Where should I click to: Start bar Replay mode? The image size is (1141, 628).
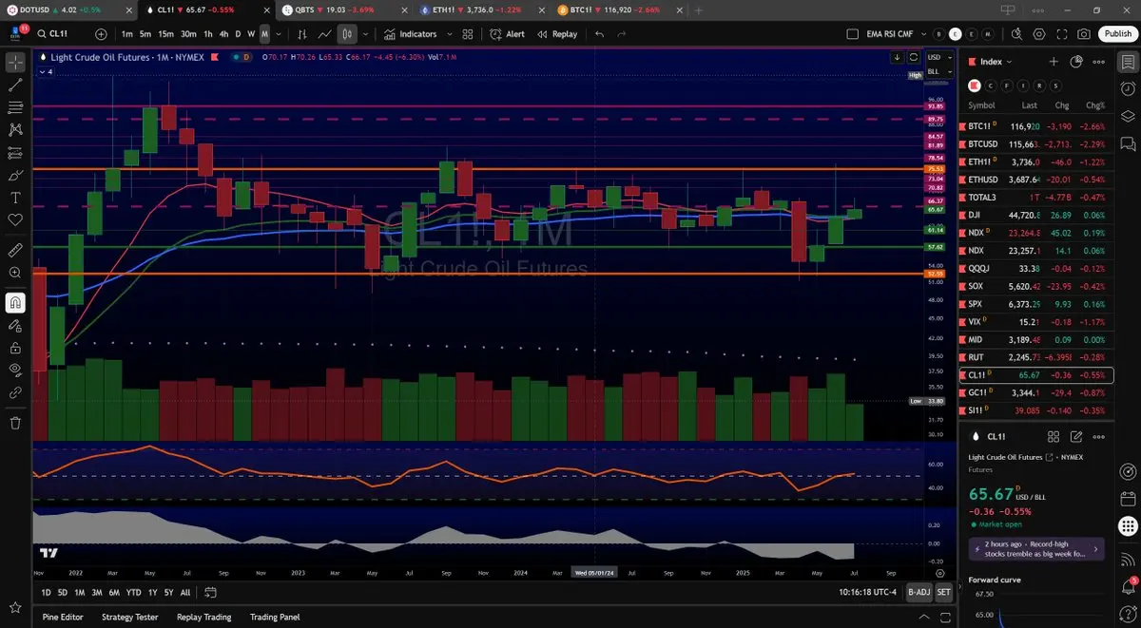pyautogui.click(x=557, y=33)
